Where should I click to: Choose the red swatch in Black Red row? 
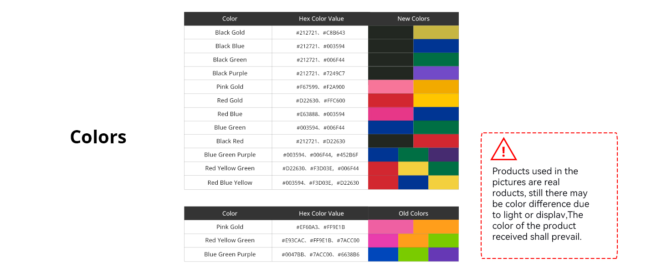coord(436,141)
